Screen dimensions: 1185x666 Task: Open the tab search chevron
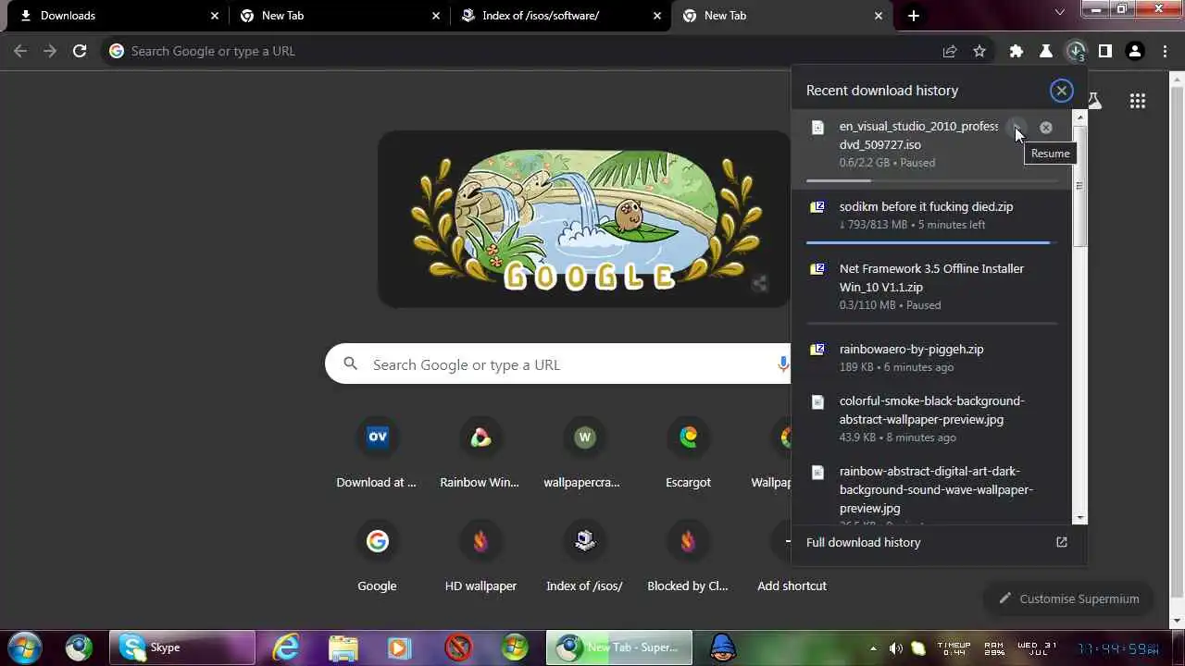[1060, 12]
